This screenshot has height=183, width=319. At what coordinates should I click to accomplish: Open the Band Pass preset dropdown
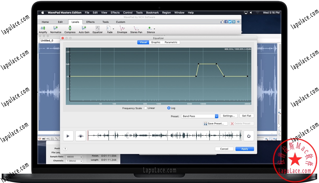(x=216, y=116)
